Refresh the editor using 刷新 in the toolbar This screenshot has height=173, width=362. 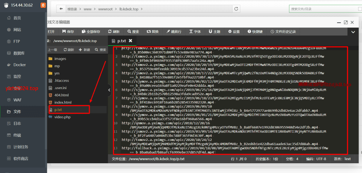click(114, 32)
